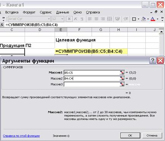Viewport: 165px width, 141px height.
Task: Open Borders dropdown arrow
Action: coord(138,19)
